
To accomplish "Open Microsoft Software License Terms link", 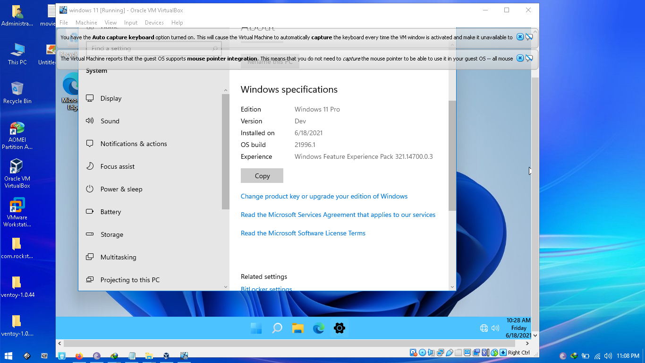I will (x=303, y=233).
